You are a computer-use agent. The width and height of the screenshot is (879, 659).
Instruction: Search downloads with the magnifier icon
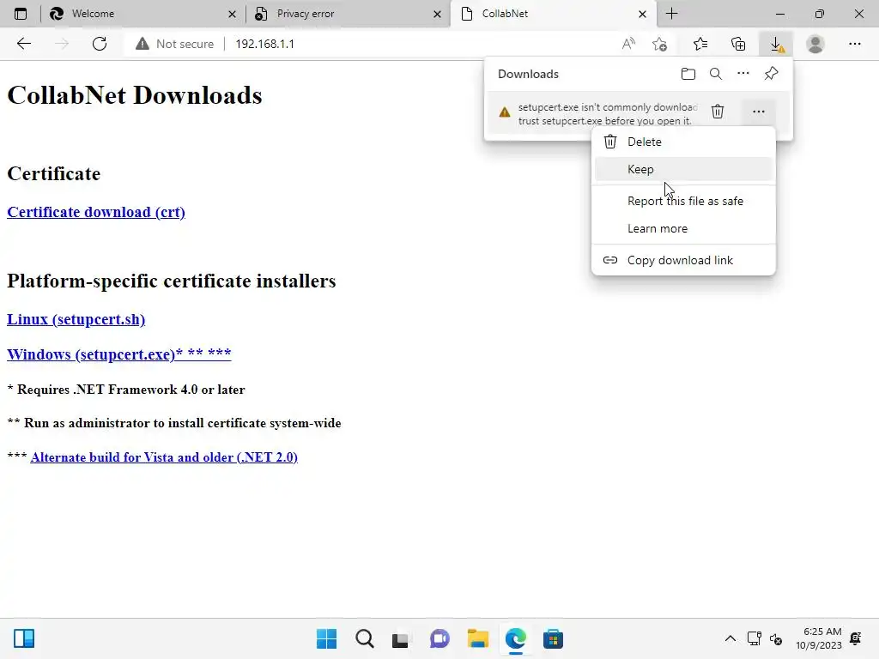pyautogui.click(x=715, y=74)
